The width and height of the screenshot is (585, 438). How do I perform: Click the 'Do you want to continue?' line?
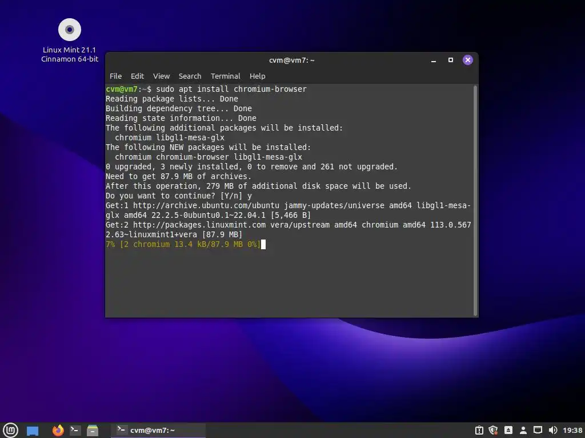tap(179, 196)
